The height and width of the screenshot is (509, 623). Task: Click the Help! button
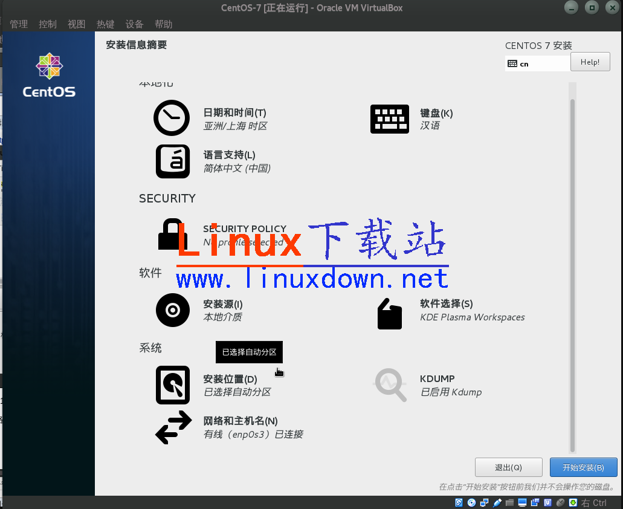[x=590, y=62]
